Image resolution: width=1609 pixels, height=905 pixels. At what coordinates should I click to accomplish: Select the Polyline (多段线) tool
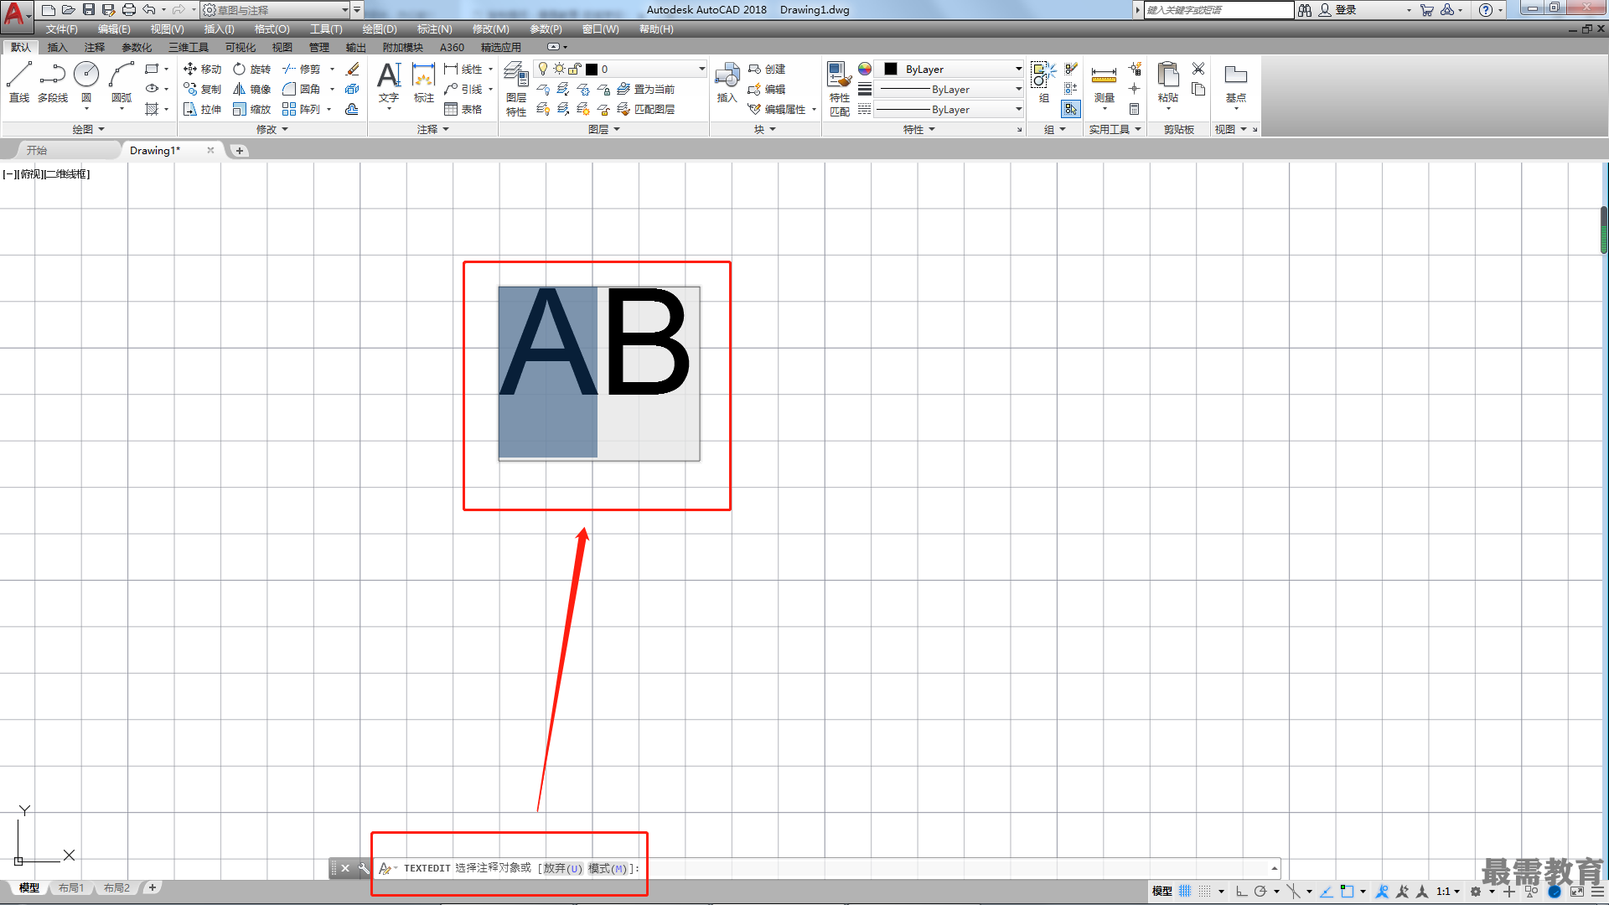(53, 82)
